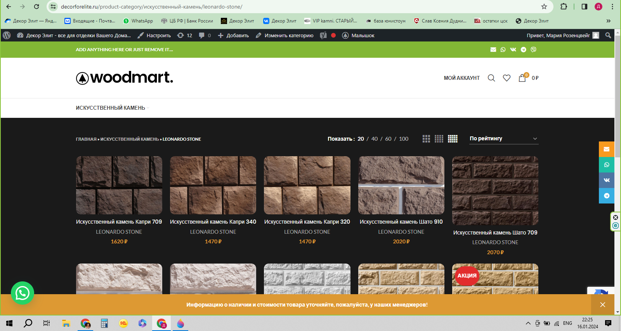Close the orange information notice bar
The height and width of the screenshot is (331, 621).
tap(603, 305)
